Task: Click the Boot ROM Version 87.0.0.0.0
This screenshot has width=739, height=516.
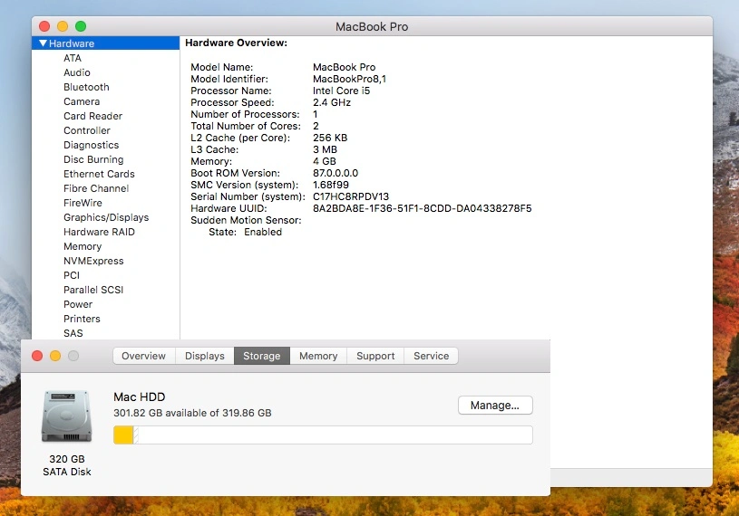Action: tap(335, 173)
